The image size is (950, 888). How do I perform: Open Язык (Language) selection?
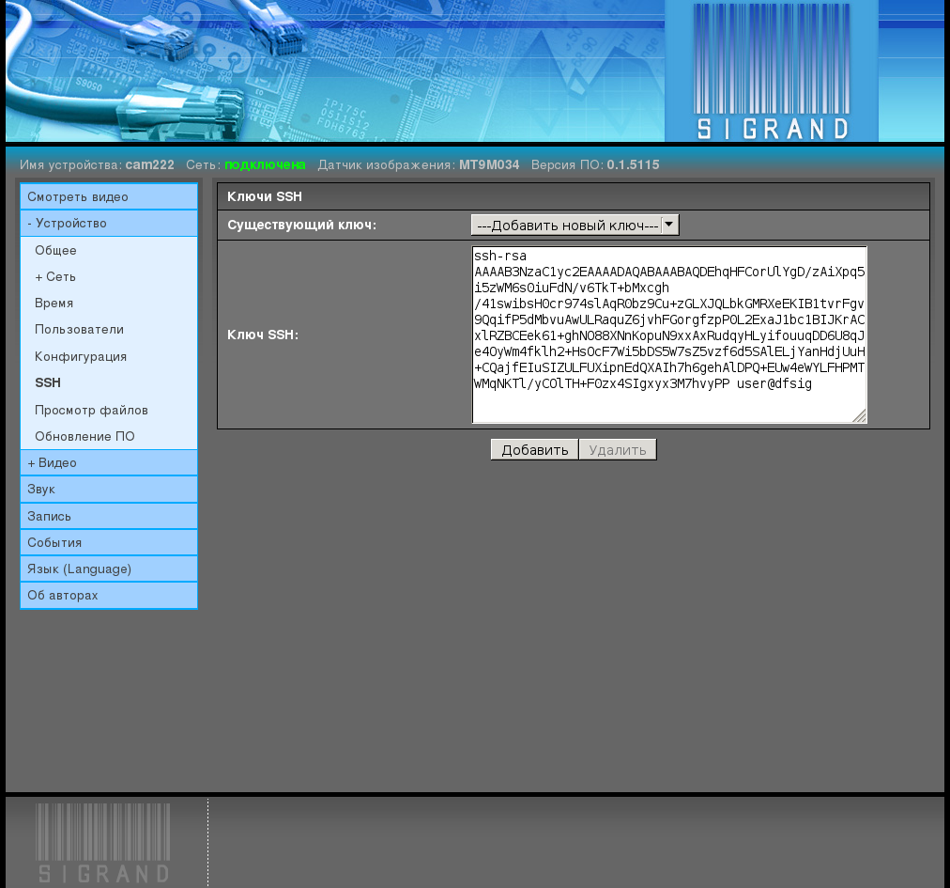[x=109, y=569]
